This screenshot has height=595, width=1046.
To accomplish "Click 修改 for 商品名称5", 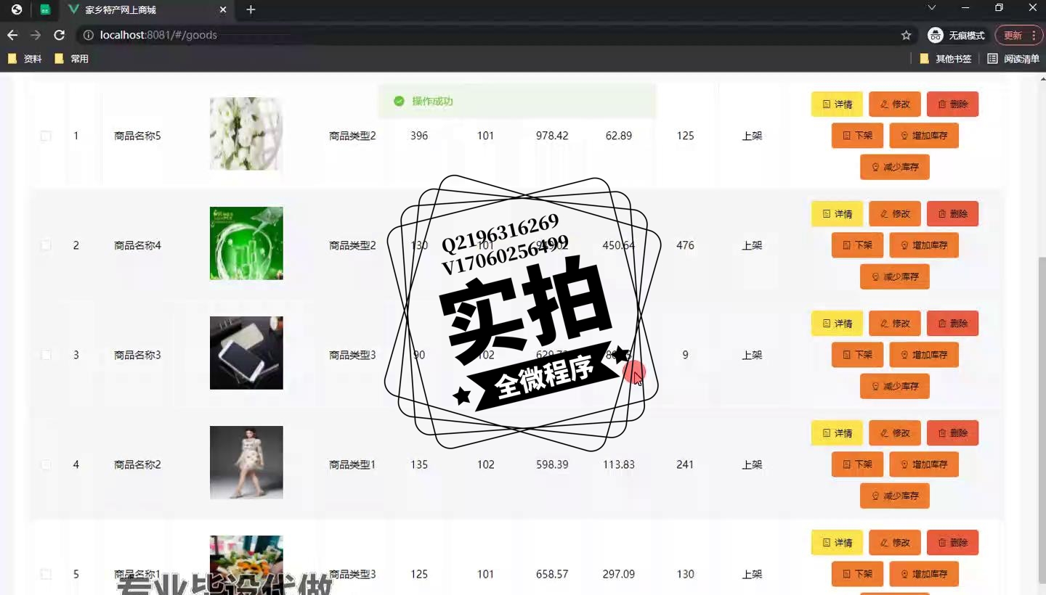I will pos(895,104).
